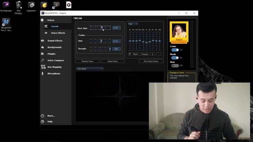Click the equalizer minus button
253x142 pixels.
pos(159,54)
